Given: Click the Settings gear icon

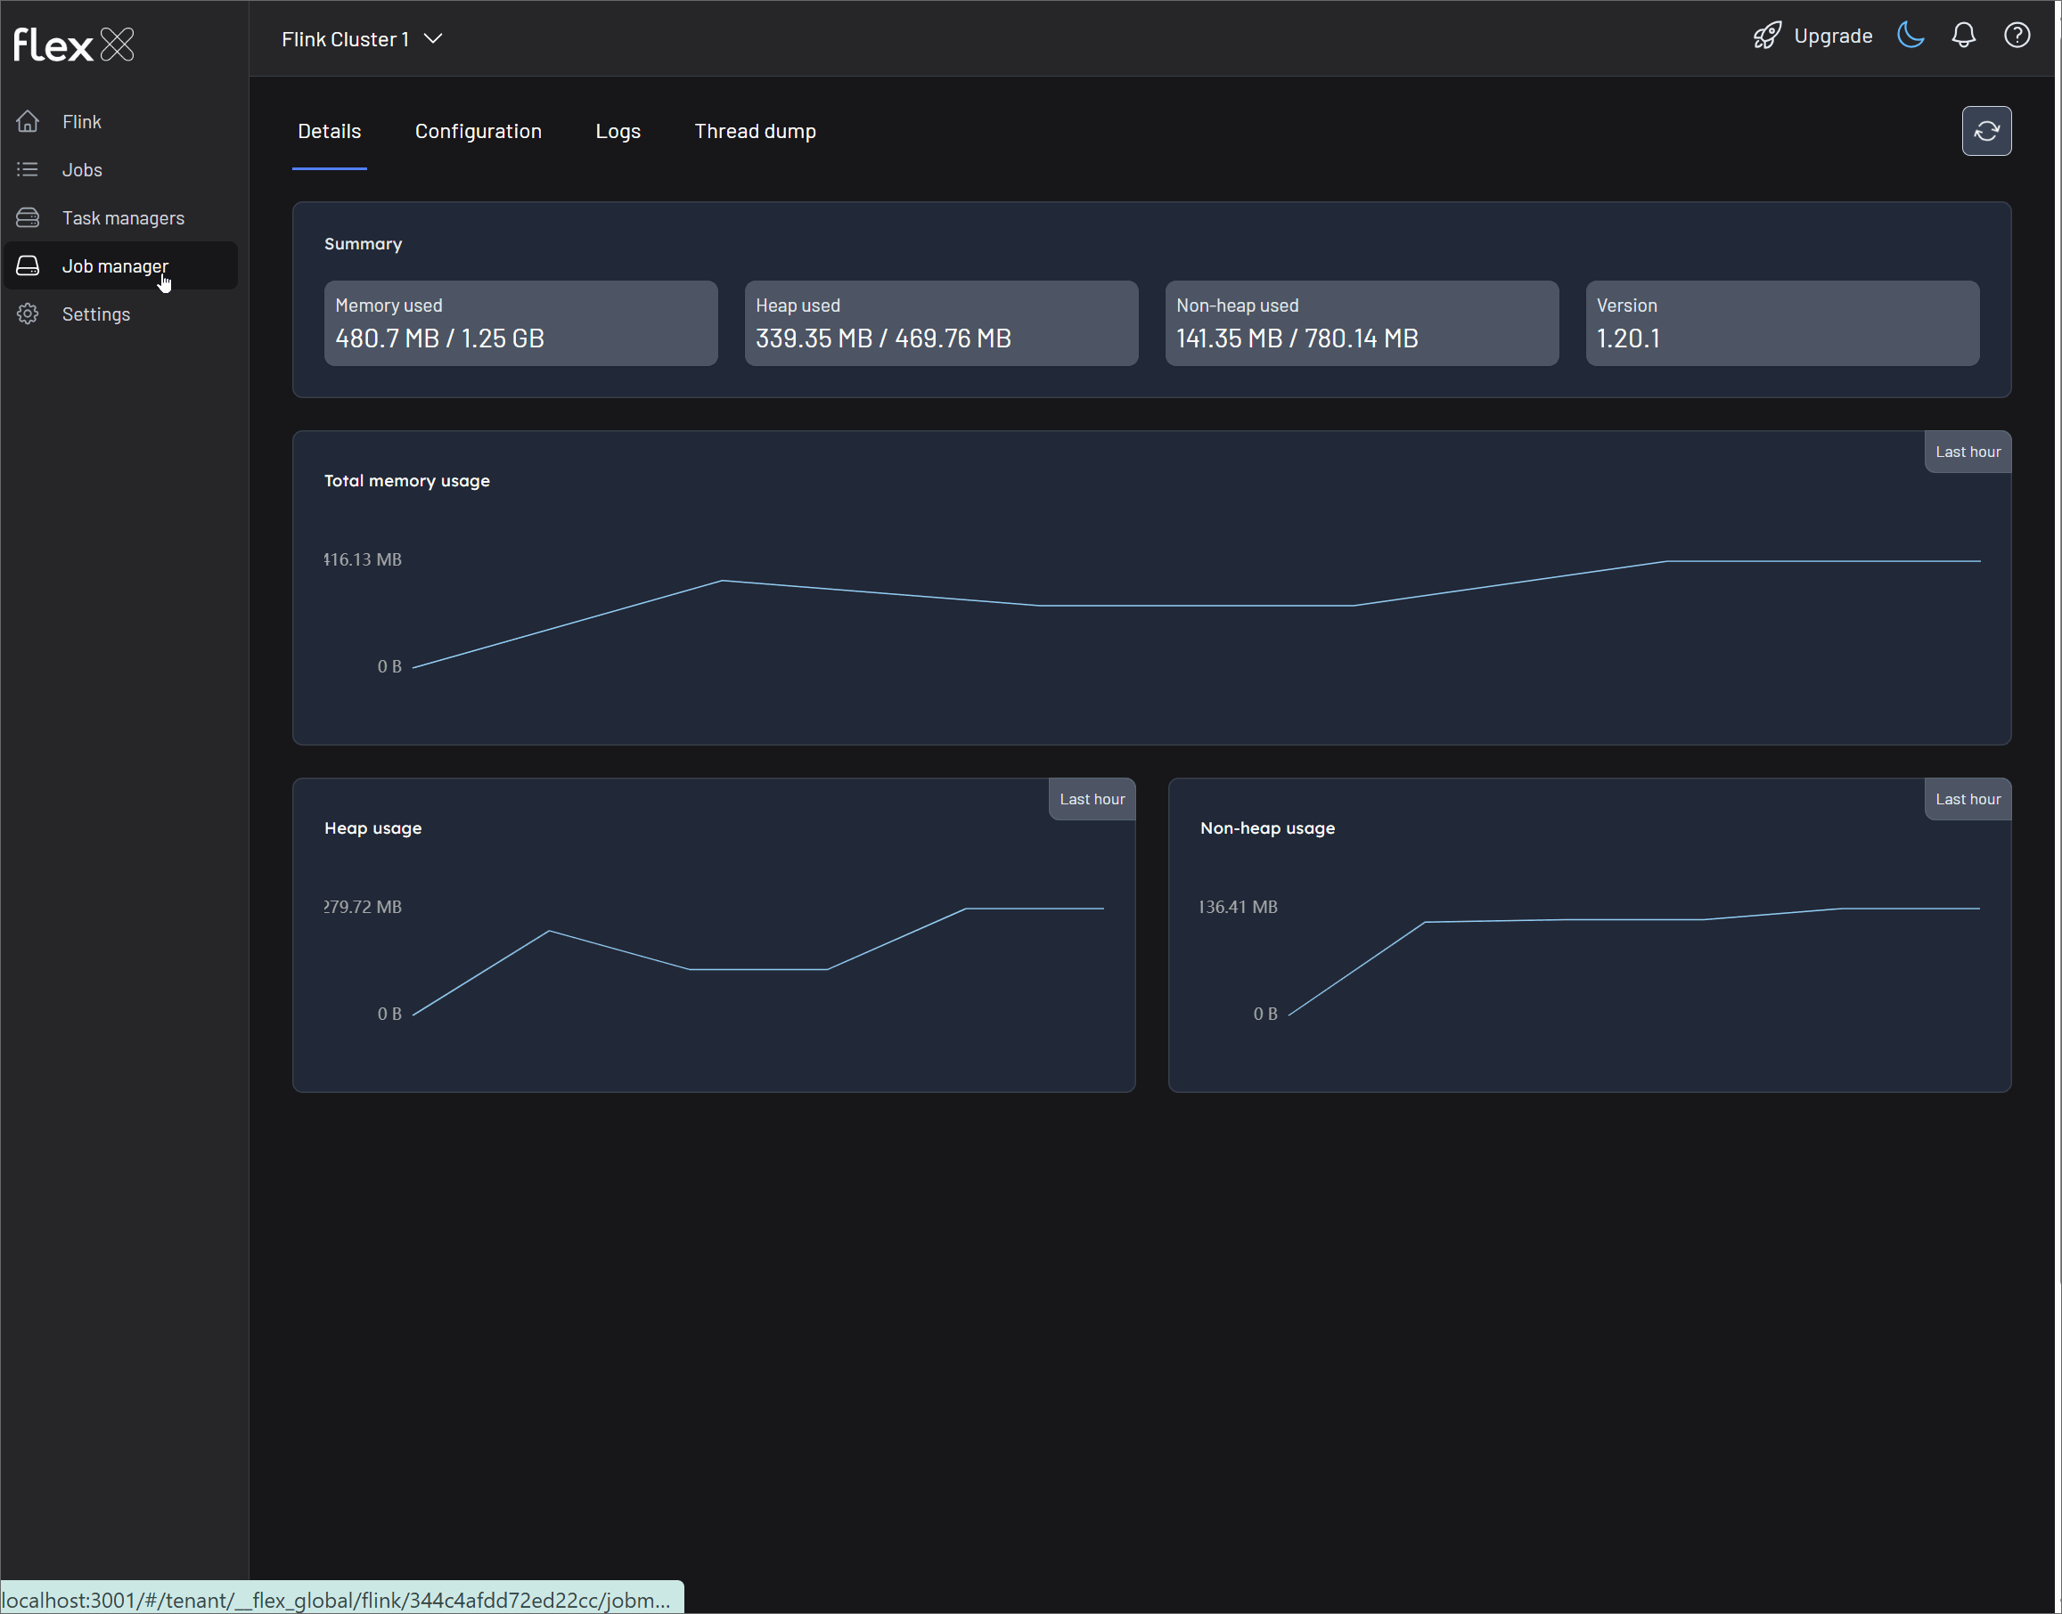Looking at the screenshot, I should tap(28, 314).
